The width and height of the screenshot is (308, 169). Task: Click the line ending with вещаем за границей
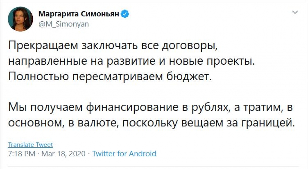point(152,123)
